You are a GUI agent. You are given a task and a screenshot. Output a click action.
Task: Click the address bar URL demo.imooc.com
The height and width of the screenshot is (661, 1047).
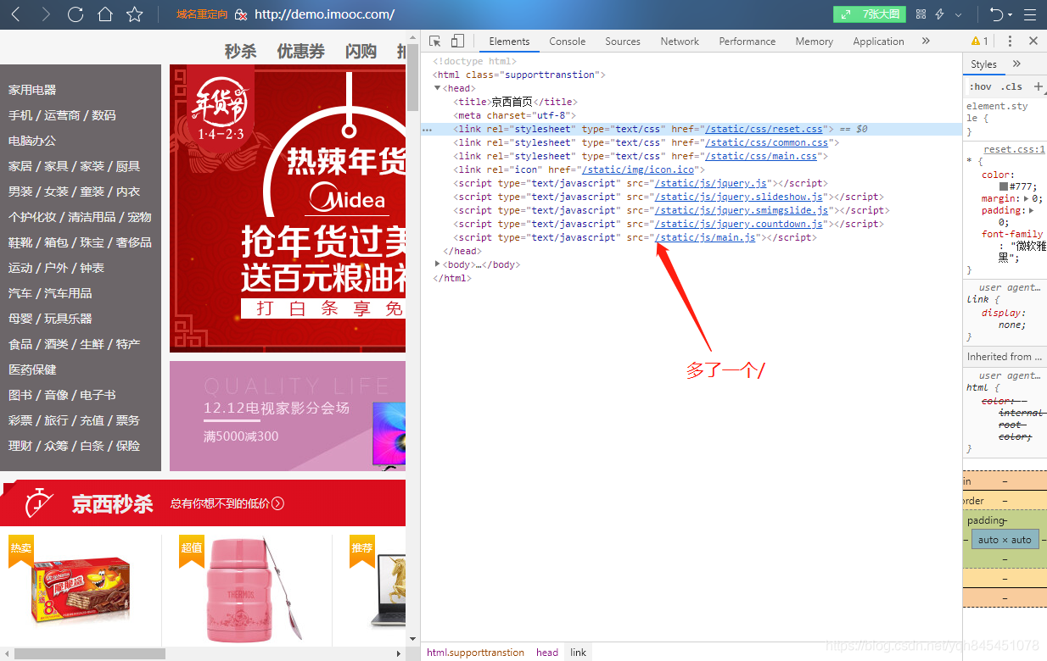tap(324, 14)
